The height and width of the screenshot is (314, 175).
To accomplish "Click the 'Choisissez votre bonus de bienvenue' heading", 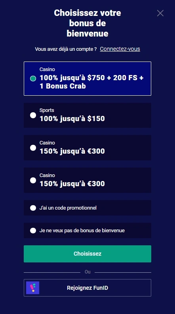I will pos(87,23).
